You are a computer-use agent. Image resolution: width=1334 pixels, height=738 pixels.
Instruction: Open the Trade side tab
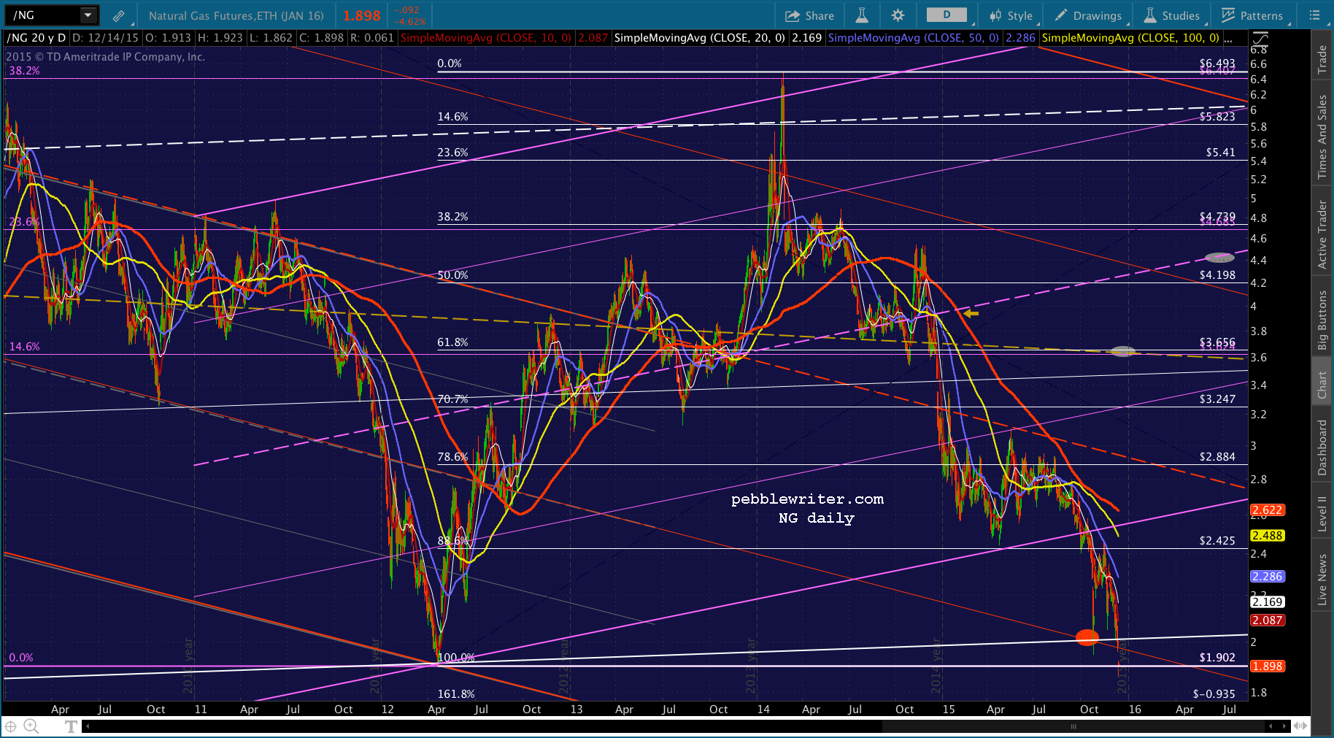pyautogui.click(x=1322, y=59)
